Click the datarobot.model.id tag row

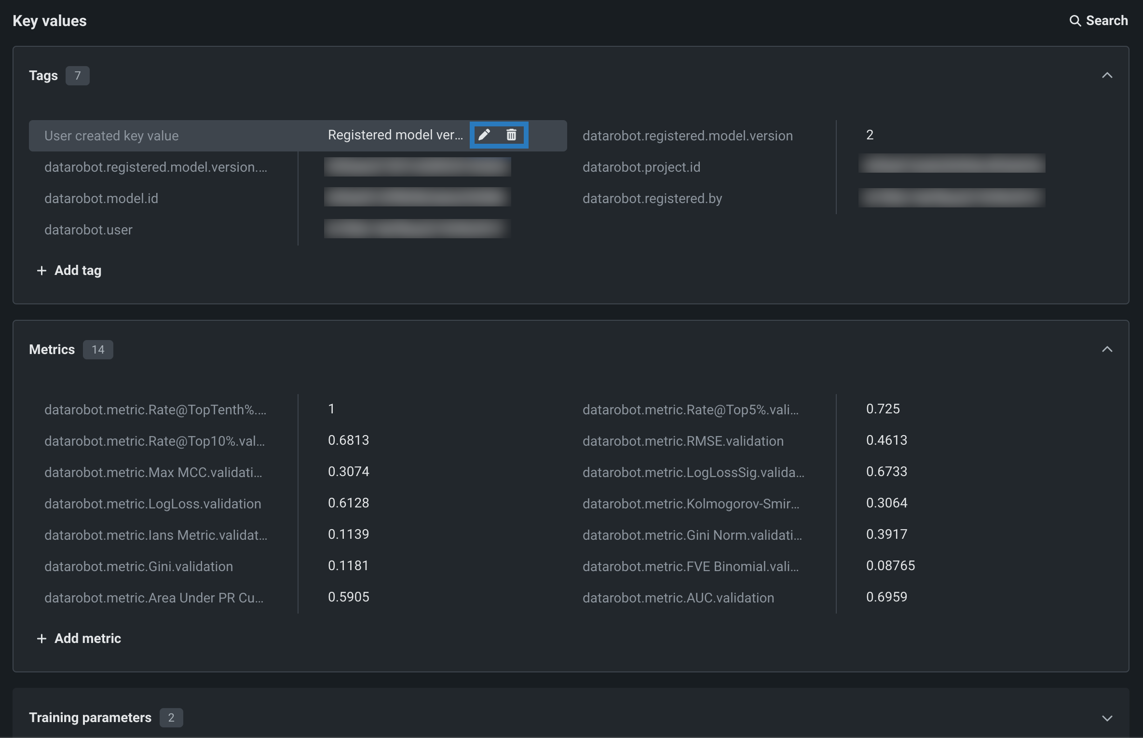click(x=101, y=199)
